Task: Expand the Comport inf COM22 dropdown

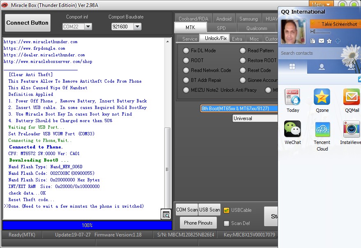Action: (88, 26)
